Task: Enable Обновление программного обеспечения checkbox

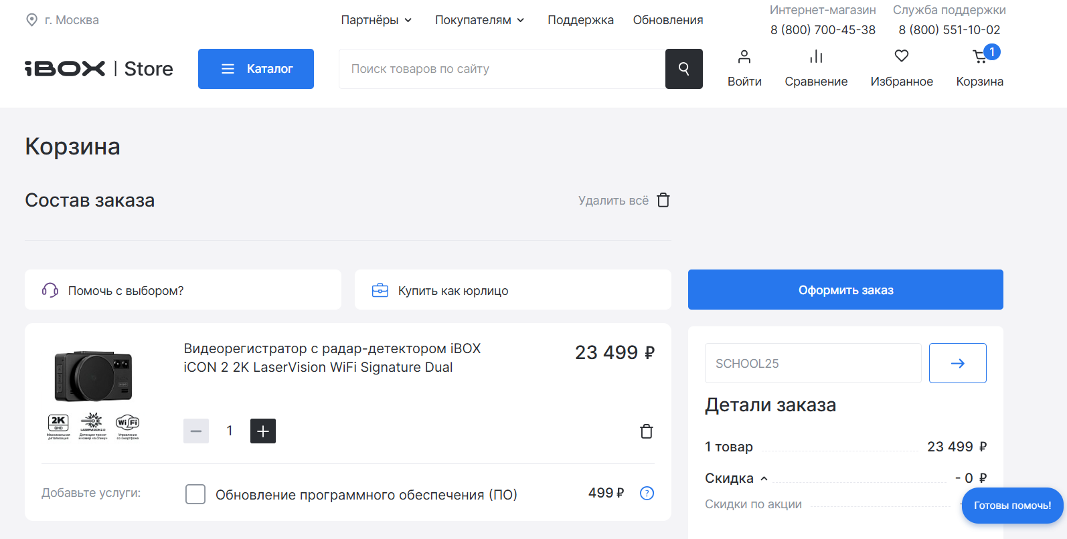Action: coord(195,494)
